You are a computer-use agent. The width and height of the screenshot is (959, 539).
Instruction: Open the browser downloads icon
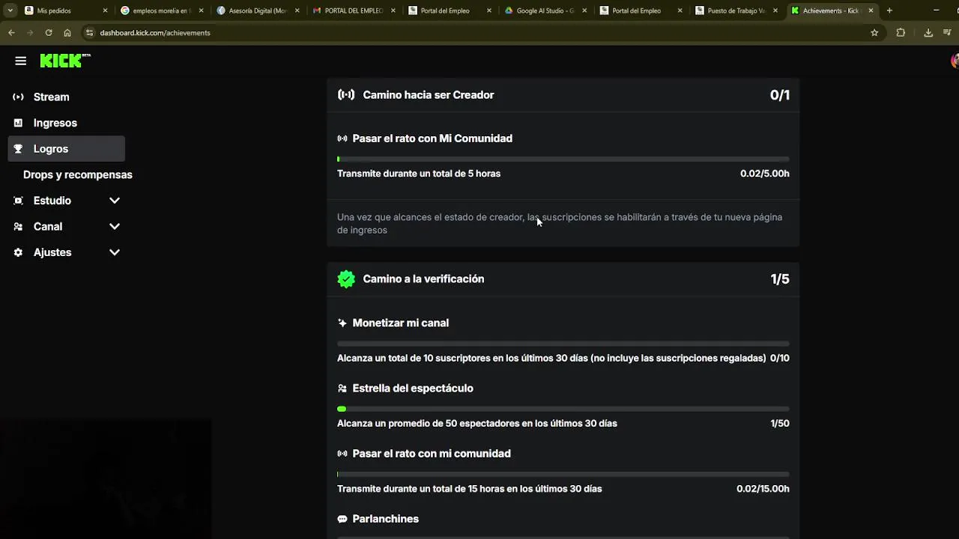click(928, 33)
